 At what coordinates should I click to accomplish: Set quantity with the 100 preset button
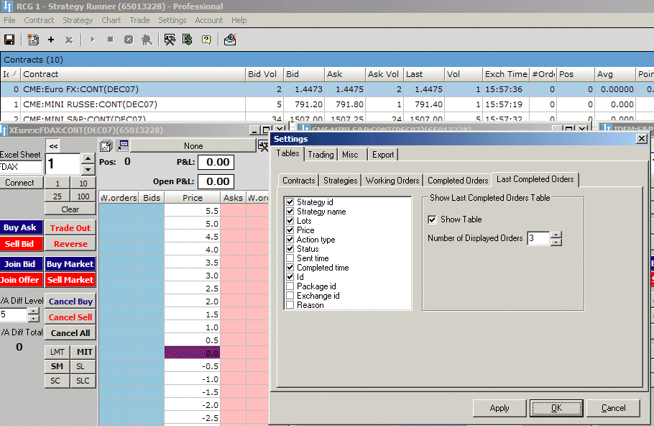point(83,196)
